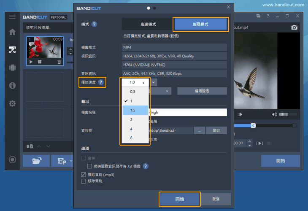Viewport: 308px width, 211px height.
Task: Adjust the volume level bar
Action: (x=288, y=114)
